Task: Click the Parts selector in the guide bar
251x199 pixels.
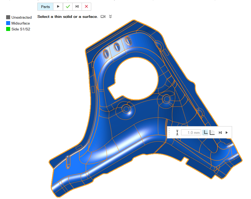Action: point(45,7)
